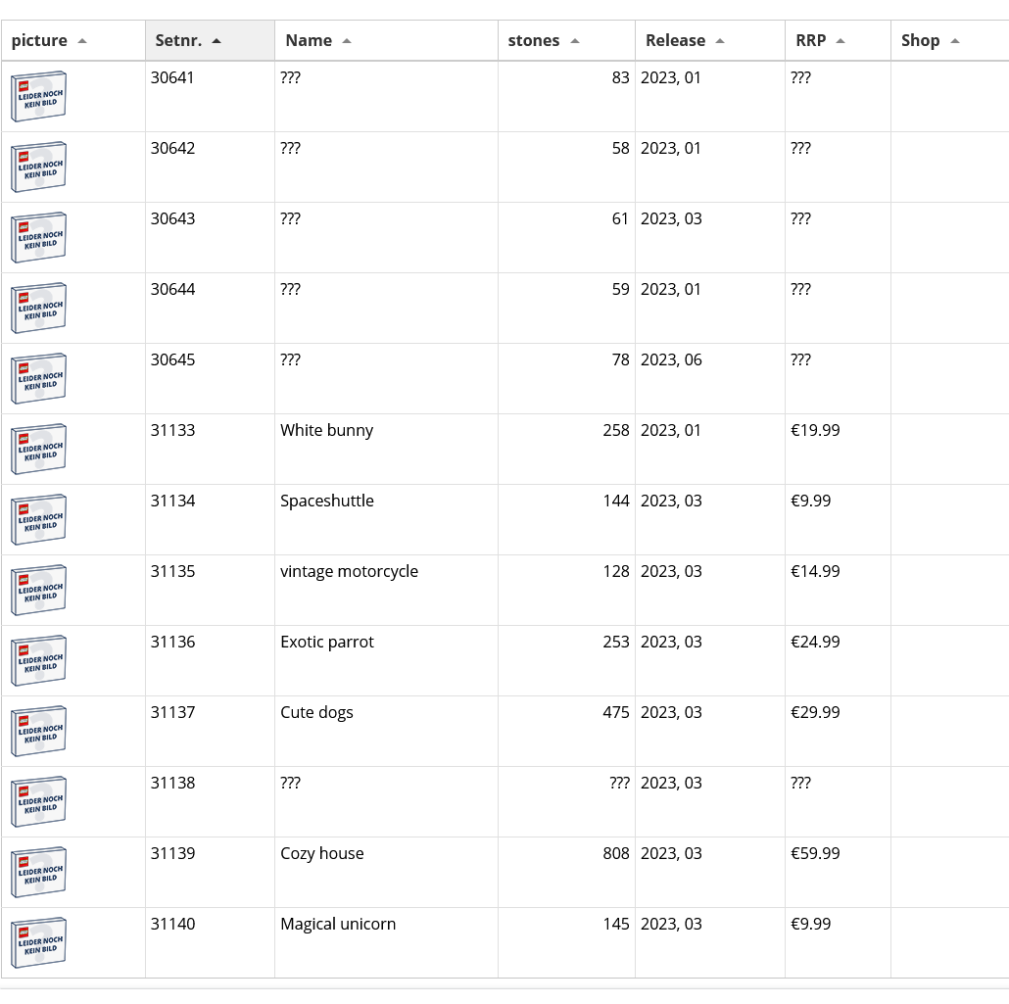Click the Release column header label
Image resolution: width=1009 pixels, height=1004 pixels.
coord(675,40)
